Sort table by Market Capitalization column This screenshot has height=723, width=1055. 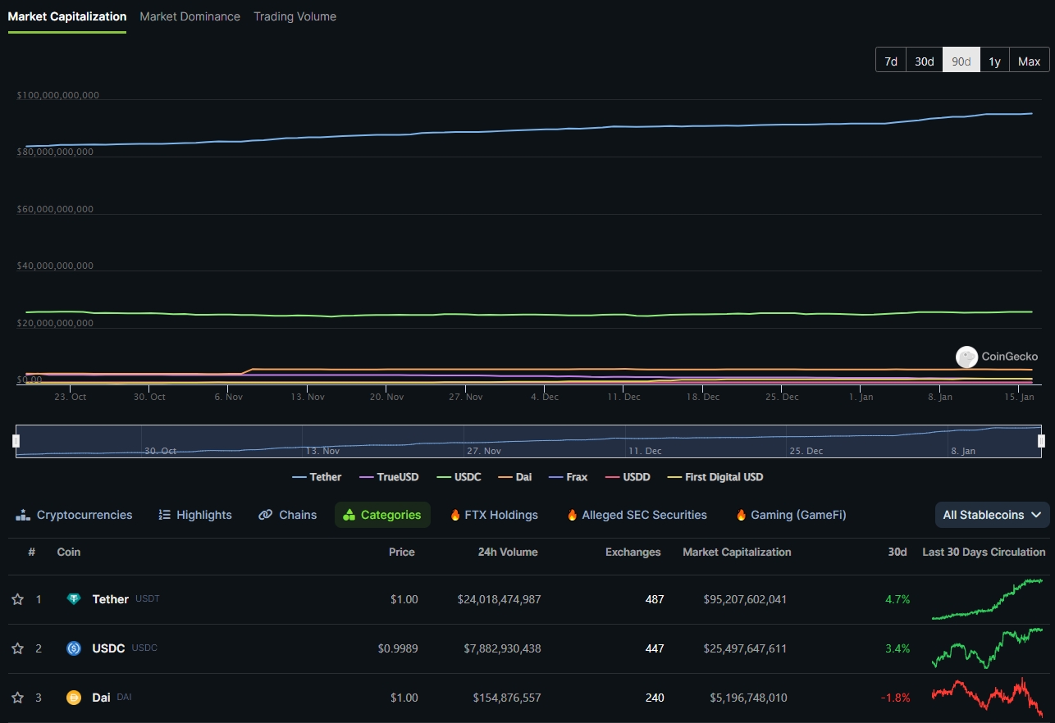pyautogui.click(x=737, y=552)
